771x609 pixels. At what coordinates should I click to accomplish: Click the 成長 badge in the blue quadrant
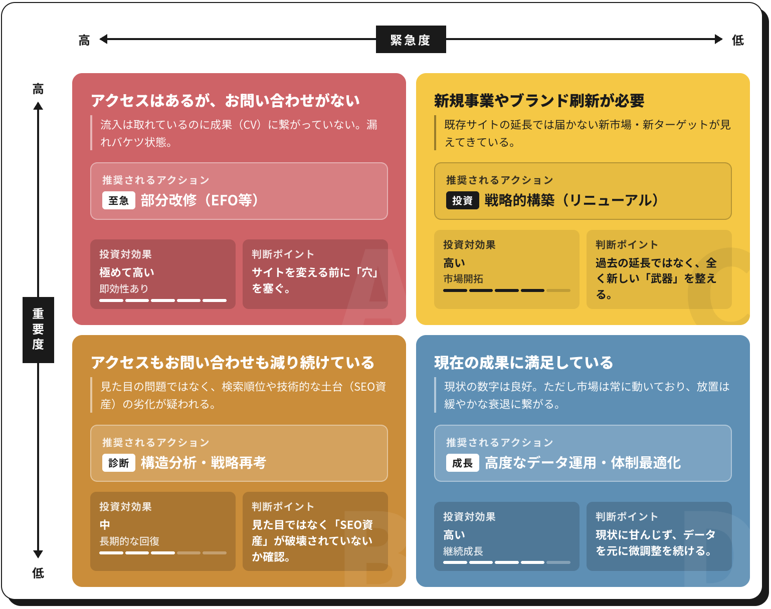click(462, 463)
